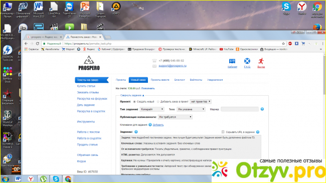Viewport: 326px width, 183px height.
Task: Open the F.A.Q. lifebuoy icon
Action: coord(247,61)
